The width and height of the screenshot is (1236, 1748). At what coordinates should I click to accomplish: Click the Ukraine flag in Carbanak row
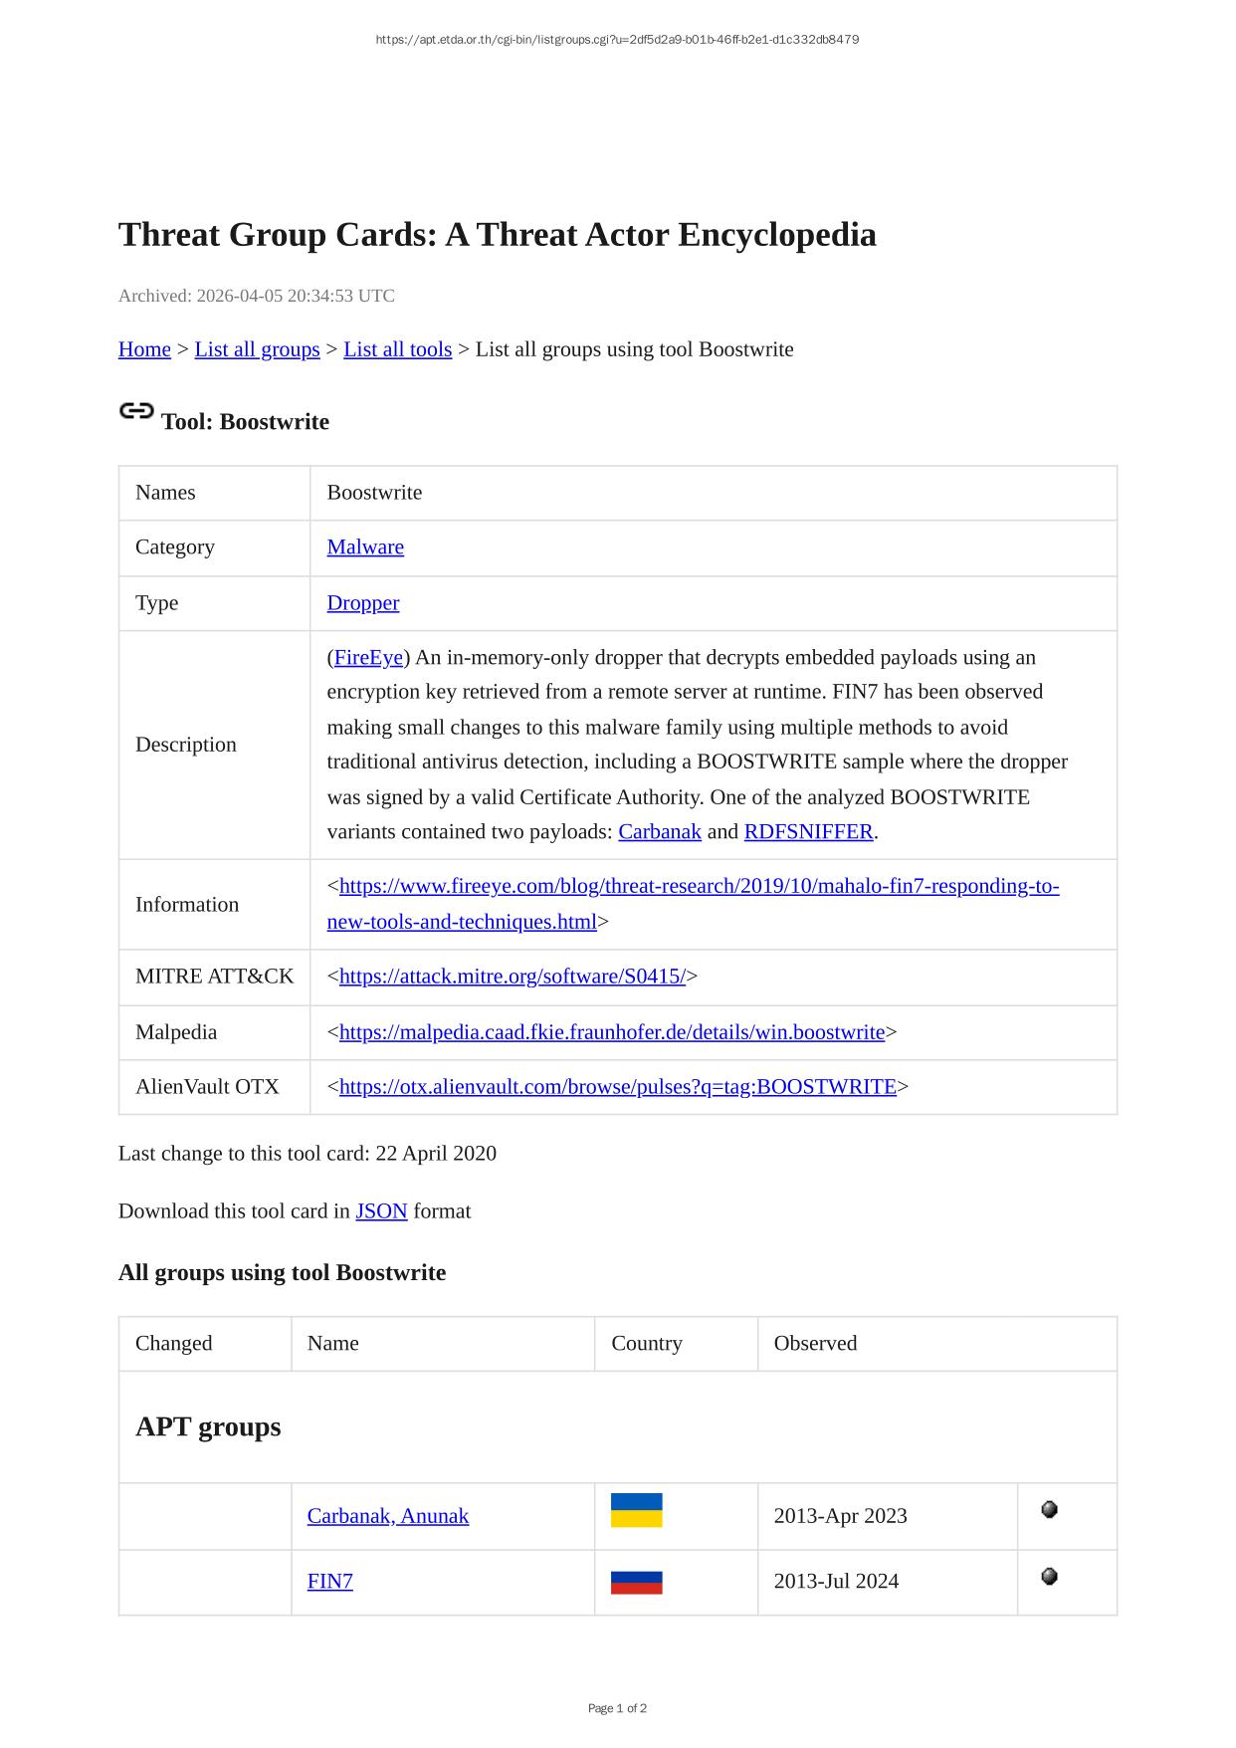coord(636,1510)
